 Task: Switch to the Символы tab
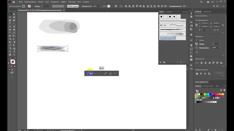[169, 12]
